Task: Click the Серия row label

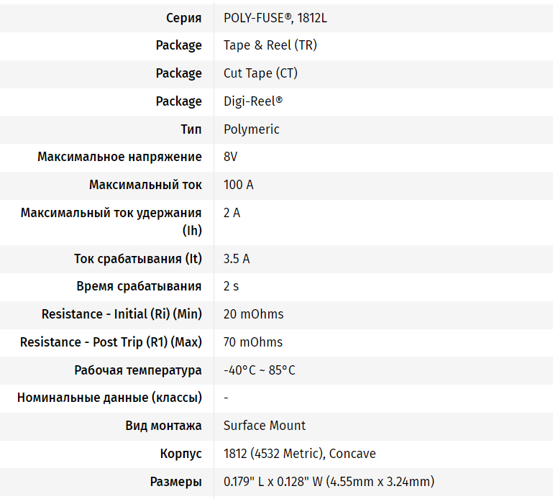Action: coord(183,17)
